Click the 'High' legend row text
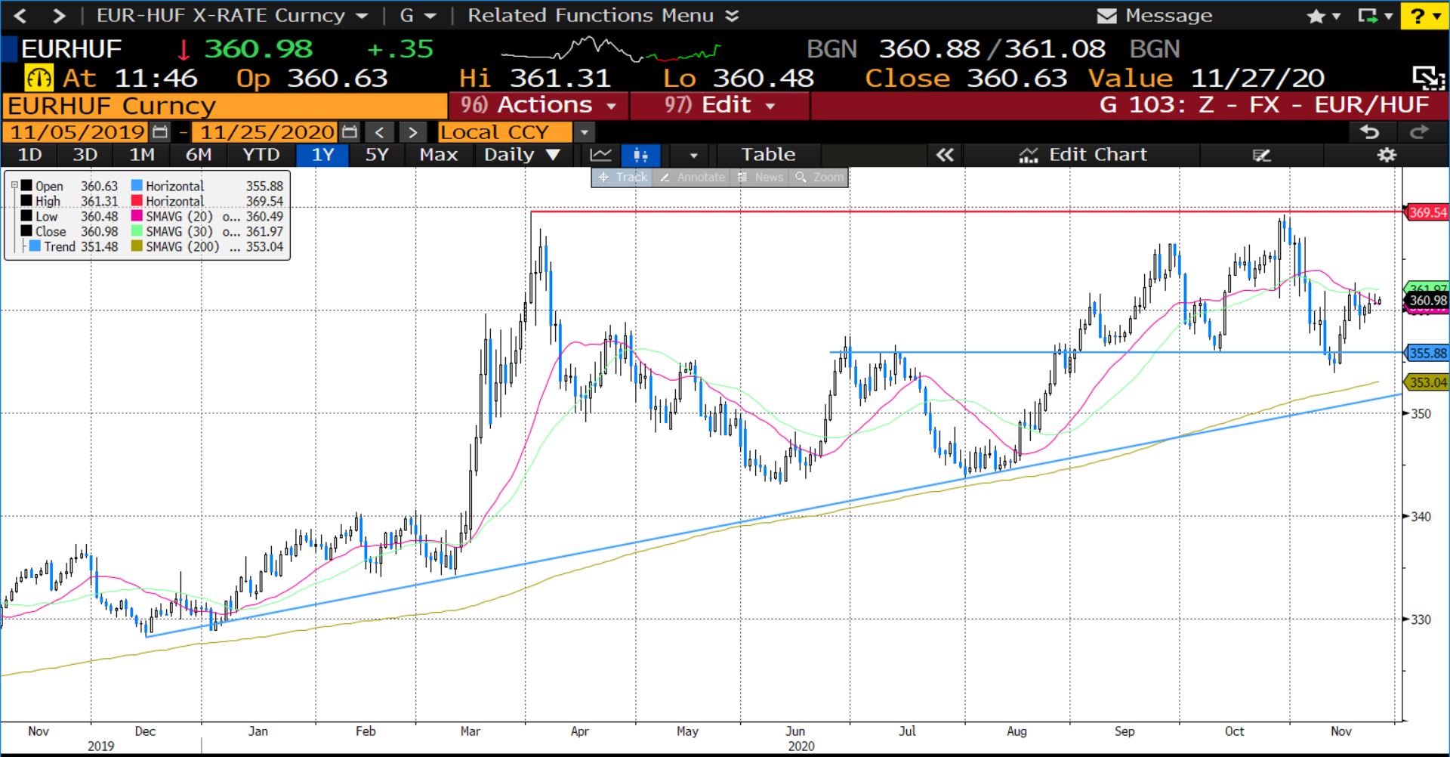This screenshot has width=1450, height=757. coord(48,201)
